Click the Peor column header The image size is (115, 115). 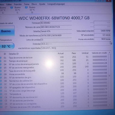click(x=74, y=53)
